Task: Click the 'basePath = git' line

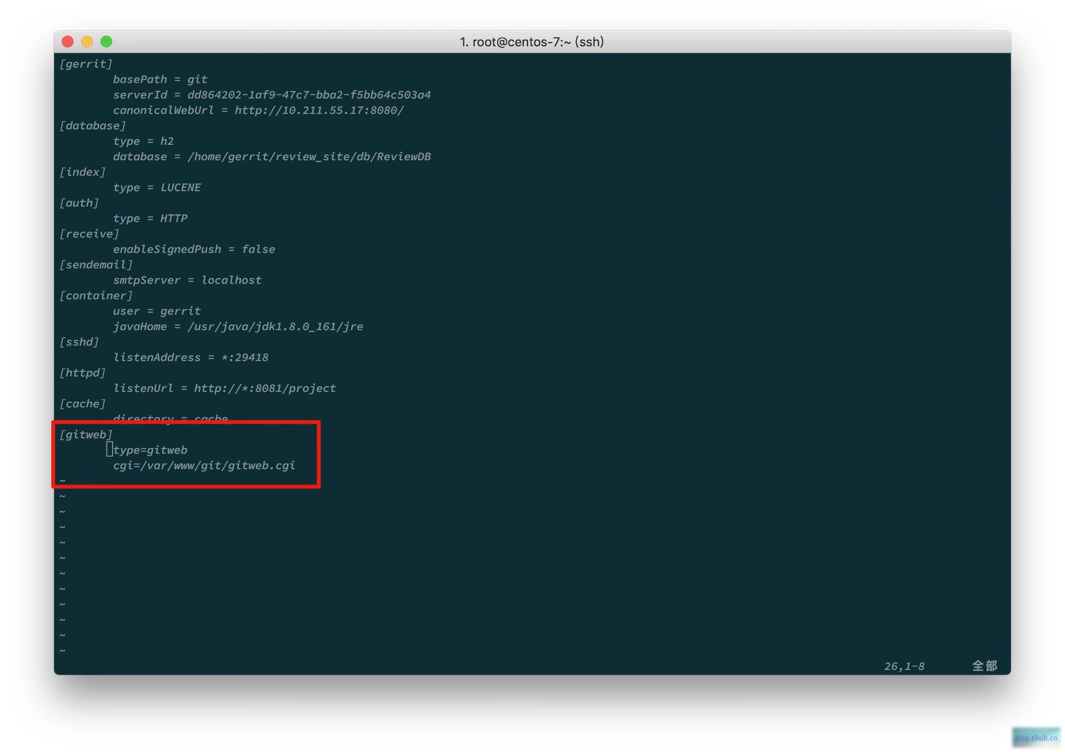Action: coord(160,80)
